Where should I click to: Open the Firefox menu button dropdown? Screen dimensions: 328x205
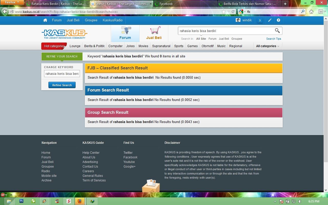coord(12,2)
